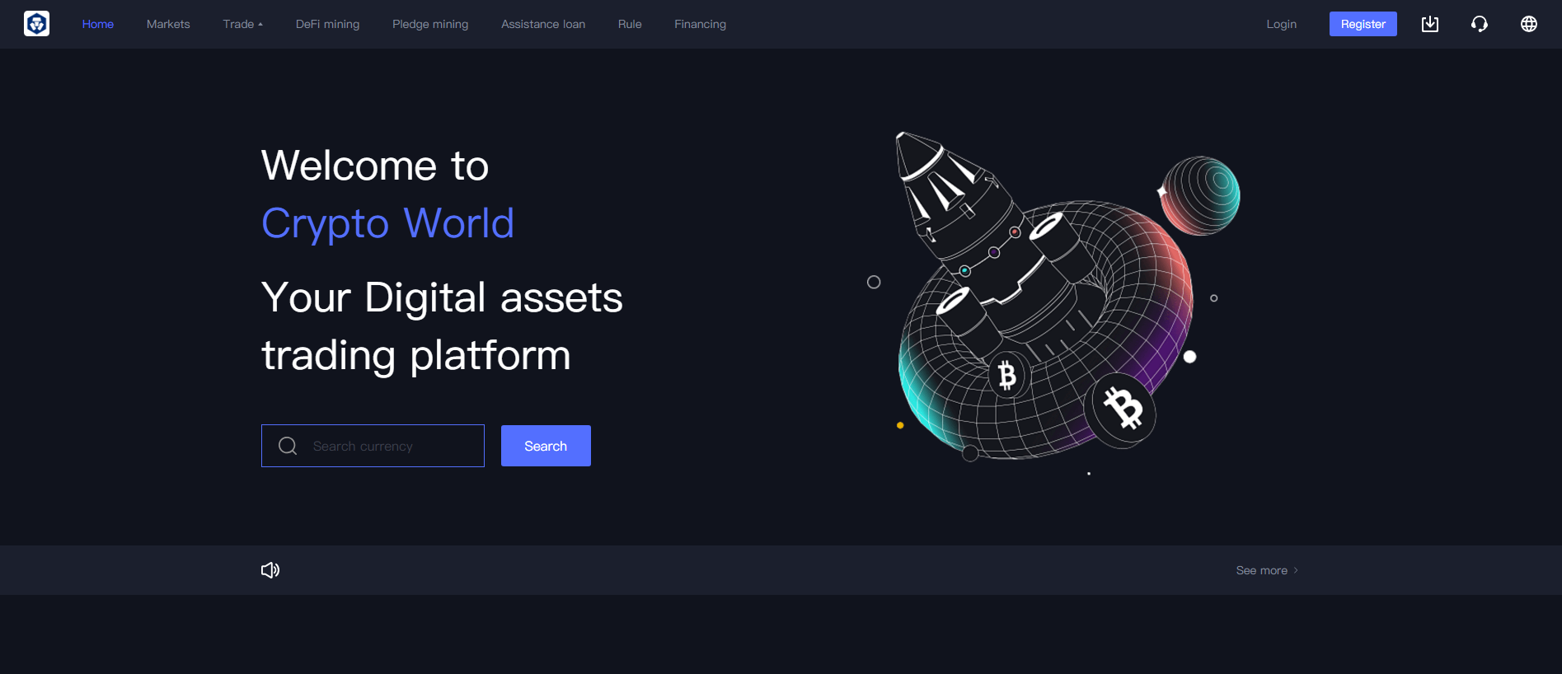Click the magnifier icon in search box
1562x674 pixels.
point(288,446)
